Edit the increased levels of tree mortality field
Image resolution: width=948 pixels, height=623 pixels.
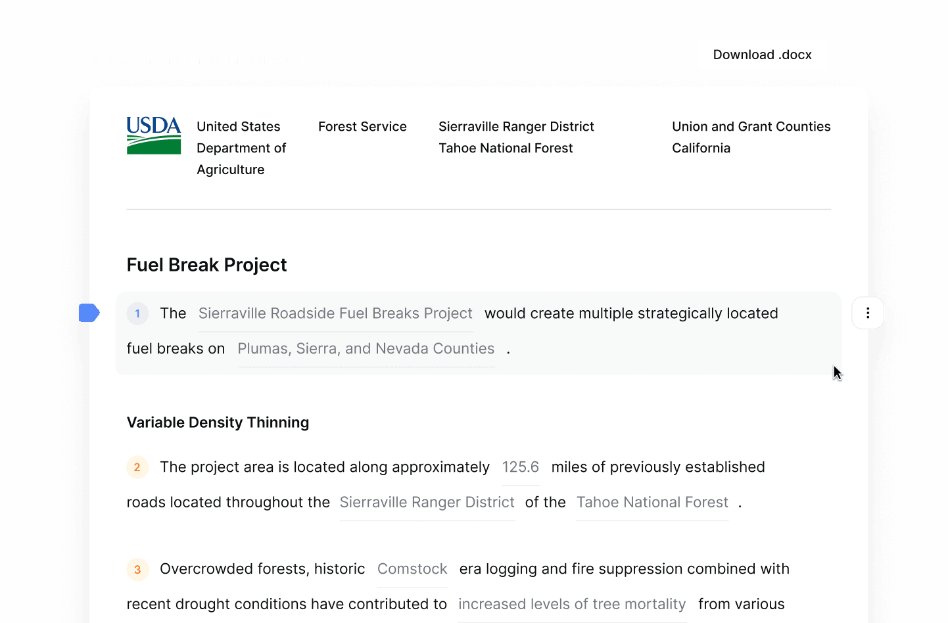[x=572, y=605]
